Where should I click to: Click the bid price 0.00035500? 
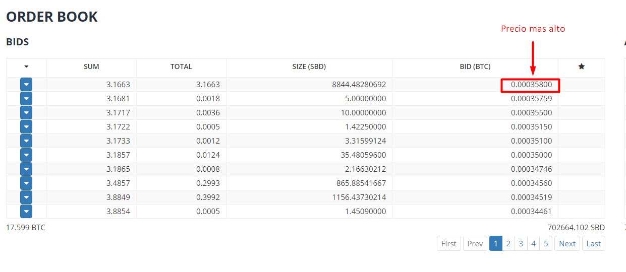pyautogui.click(x=531, y=113)
